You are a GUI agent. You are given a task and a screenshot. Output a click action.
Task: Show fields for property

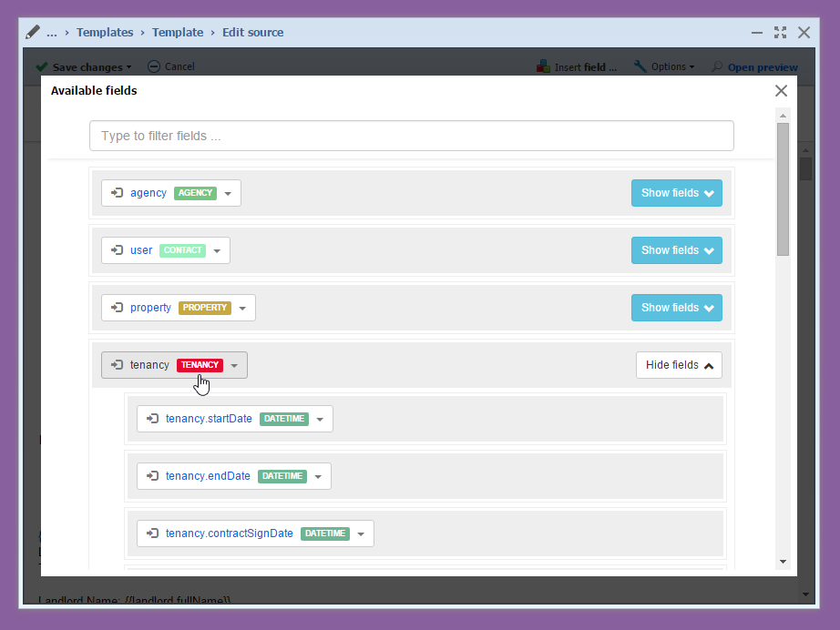tap(676, 308)
